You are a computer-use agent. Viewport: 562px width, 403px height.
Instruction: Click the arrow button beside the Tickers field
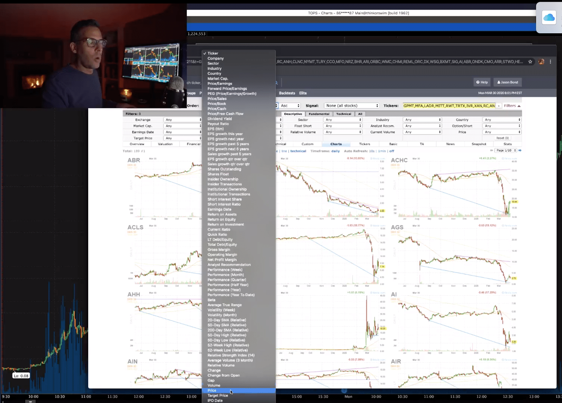click(x=498, y=106)
